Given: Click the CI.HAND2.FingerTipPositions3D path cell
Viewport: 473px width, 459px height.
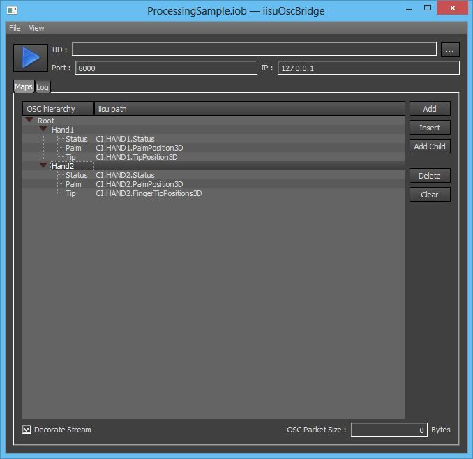Looking at the screenshot, I should 149,193.
